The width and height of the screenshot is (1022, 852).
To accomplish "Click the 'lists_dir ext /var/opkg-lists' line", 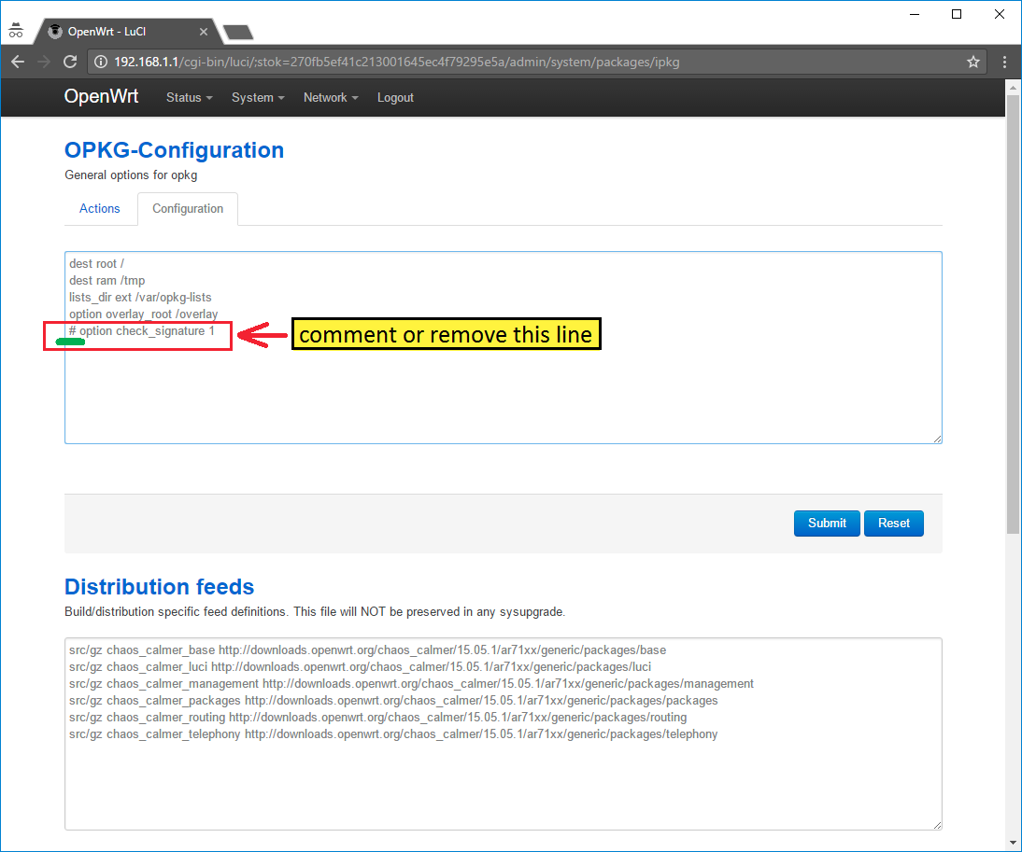I will 140,298.
